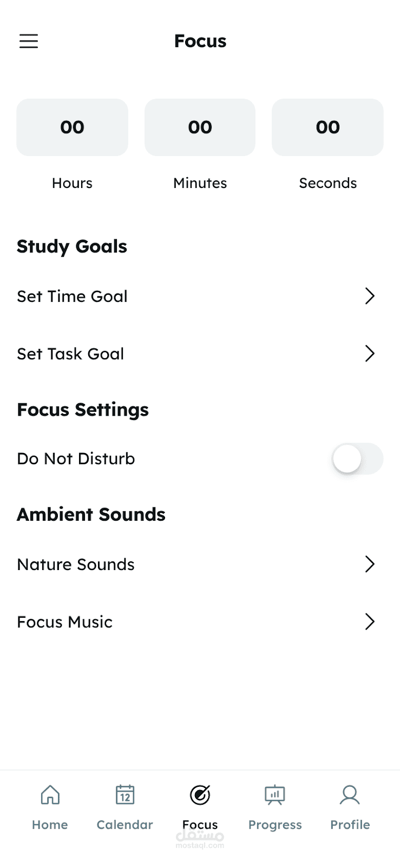Switch to the Profile tab label
This screenshot has width=400, height=867.
click(x=350, y=825)
